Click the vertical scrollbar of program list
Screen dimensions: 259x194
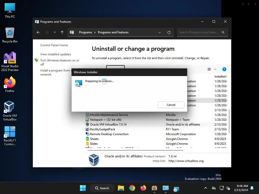point(229,121)
